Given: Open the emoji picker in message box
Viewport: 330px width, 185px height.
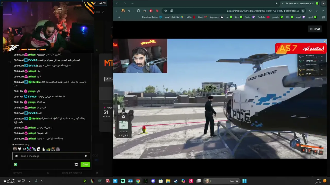Looking at the screenshot, I should [x=86, y=156].
